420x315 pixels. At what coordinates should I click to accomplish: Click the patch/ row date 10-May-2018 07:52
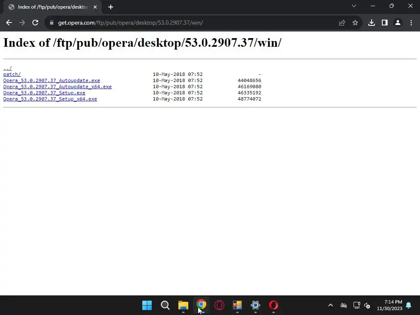click(178, 74)
